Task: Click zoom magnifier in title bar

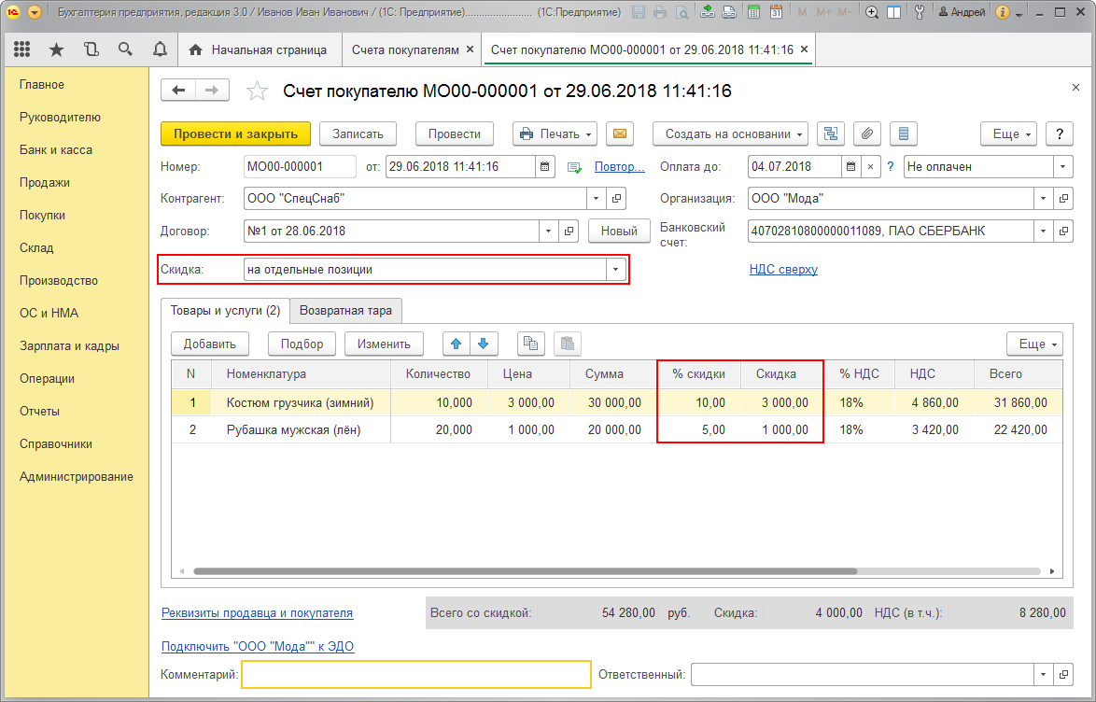Action: (x=872, y=12)
